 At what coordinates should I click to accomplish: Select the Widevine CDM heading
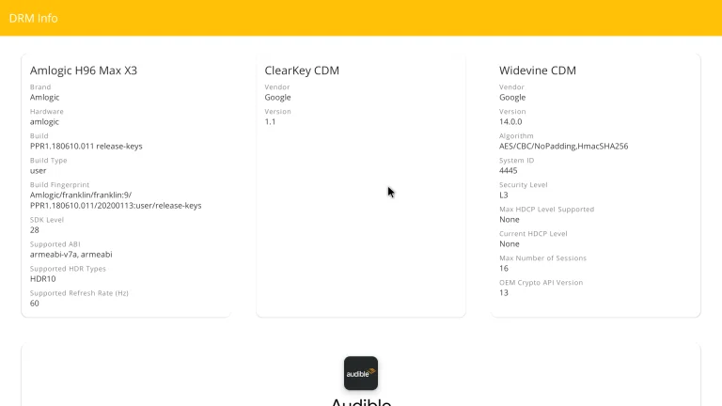pyautogui.click(x=538, y=70)
